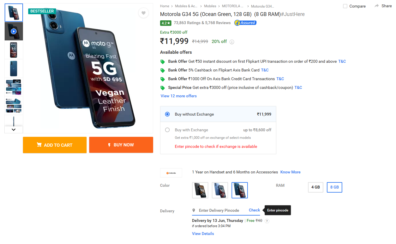Screen dimensions: 396x244
Task: Click the Share arrow icon
Action: point(377,6)
